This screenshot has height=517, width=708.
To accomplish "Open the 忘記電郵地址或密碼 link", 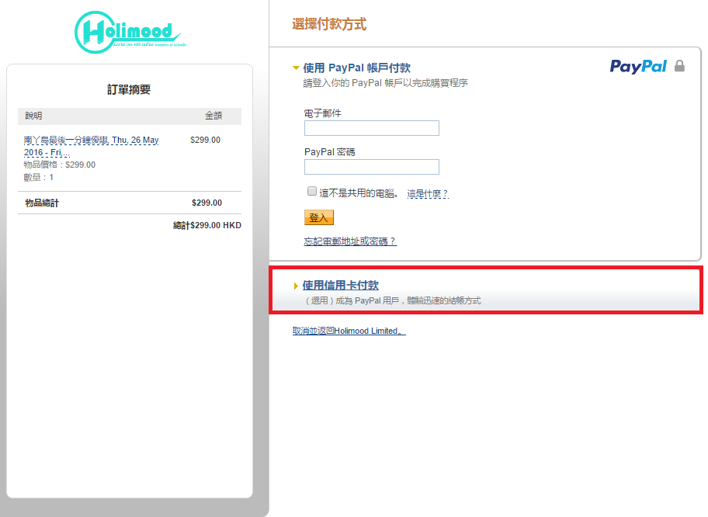I will [x=350, y=241].
